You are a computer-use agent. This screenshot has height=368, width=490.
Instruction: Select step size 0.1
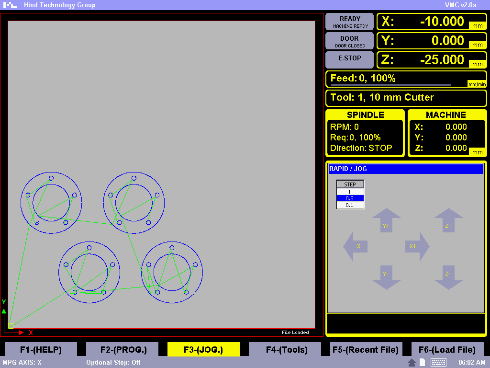click(350, 205)
